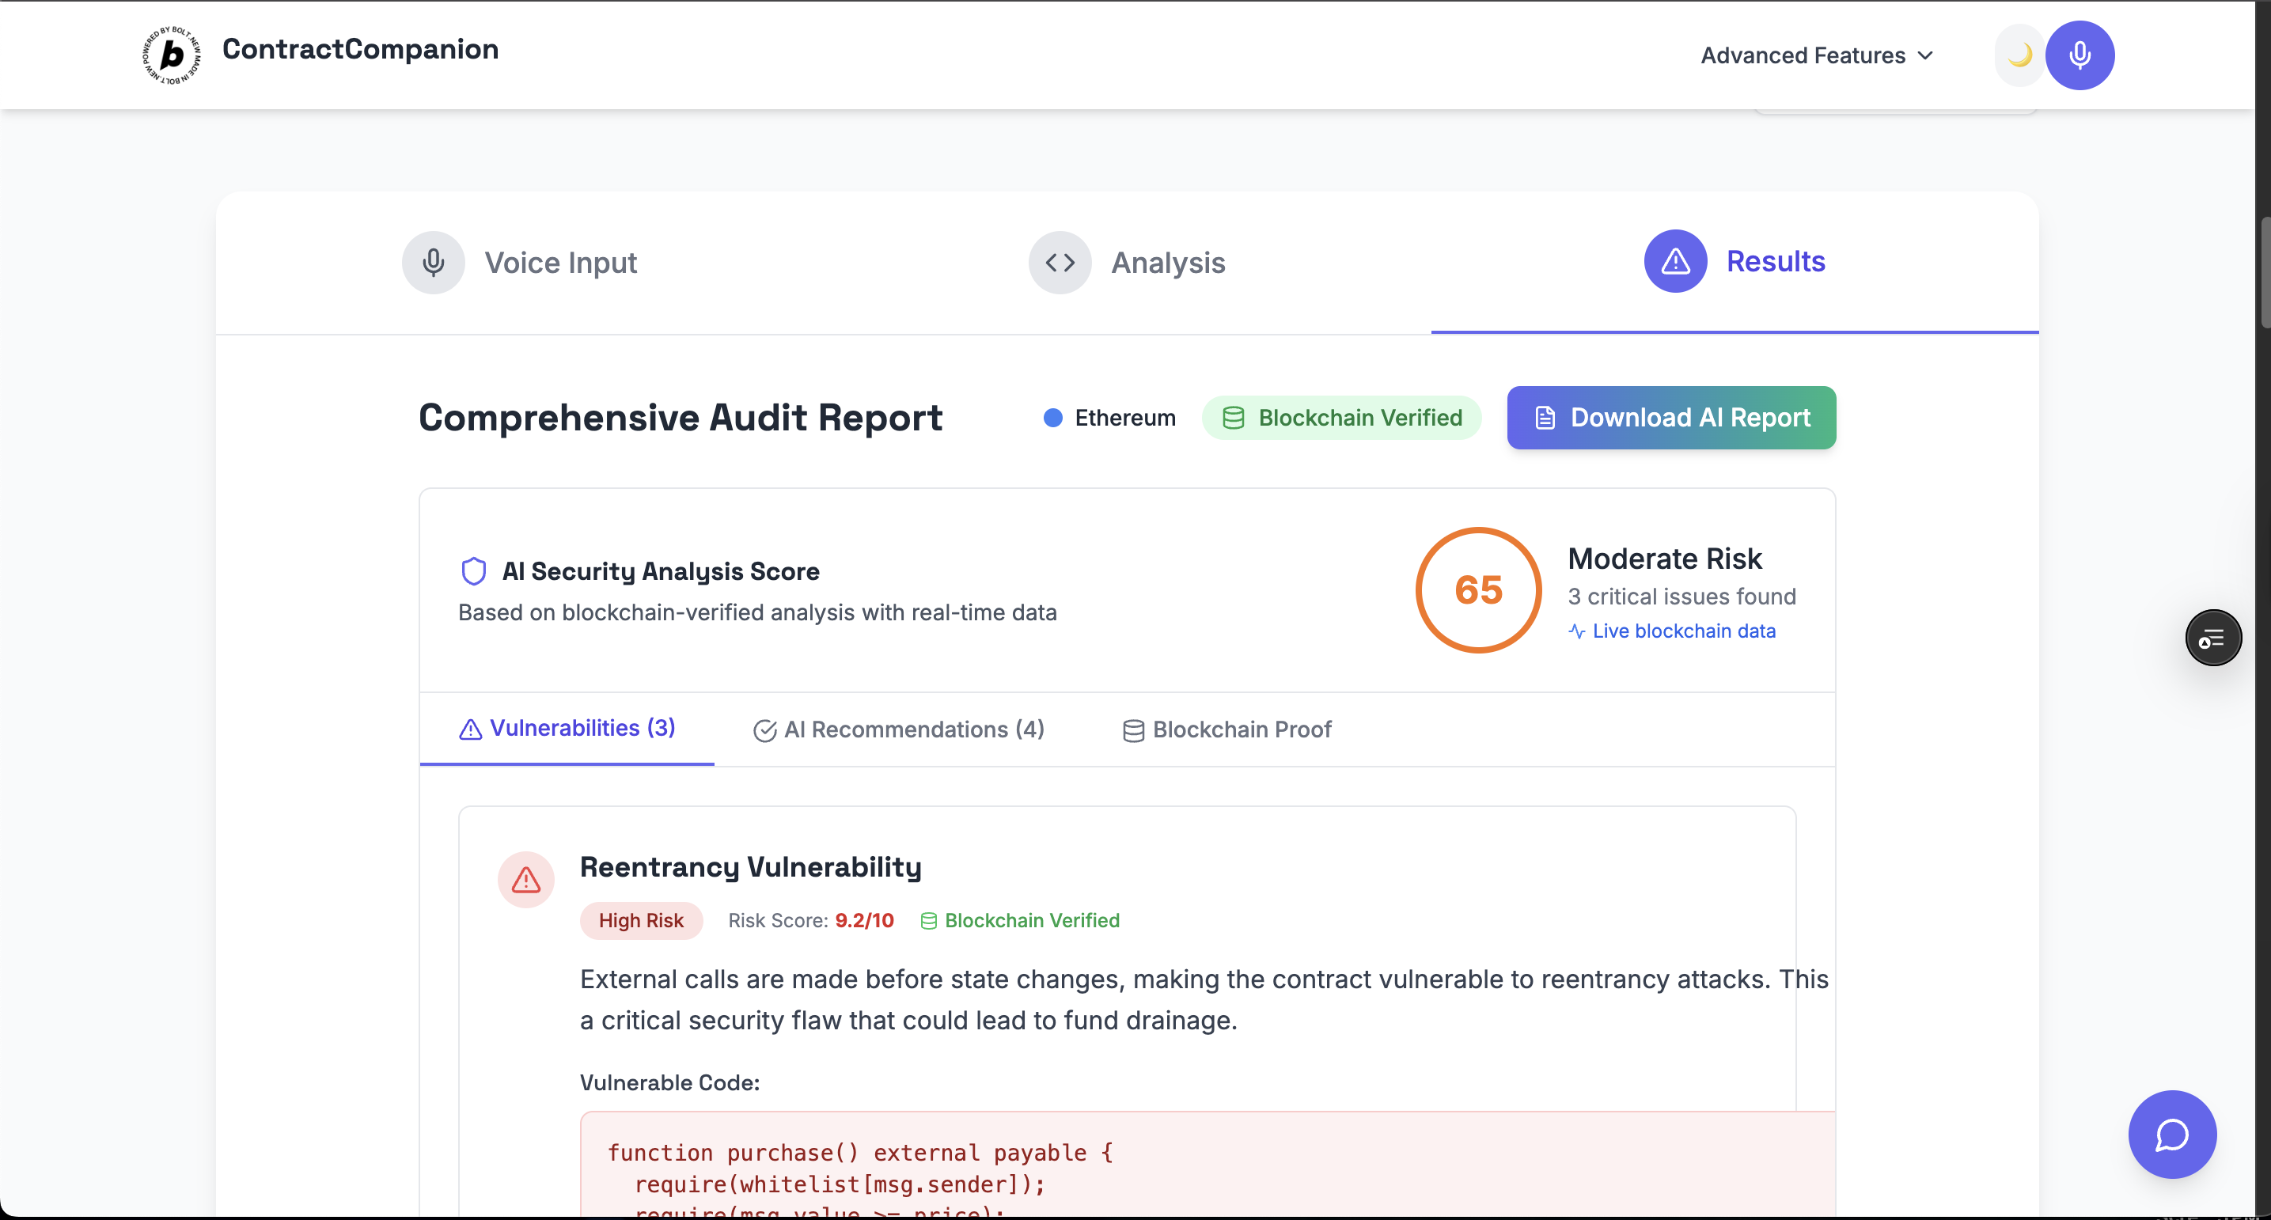Download the AI Report
The height and width of the screenshot is (1220, 2271).
[1670, 418]
